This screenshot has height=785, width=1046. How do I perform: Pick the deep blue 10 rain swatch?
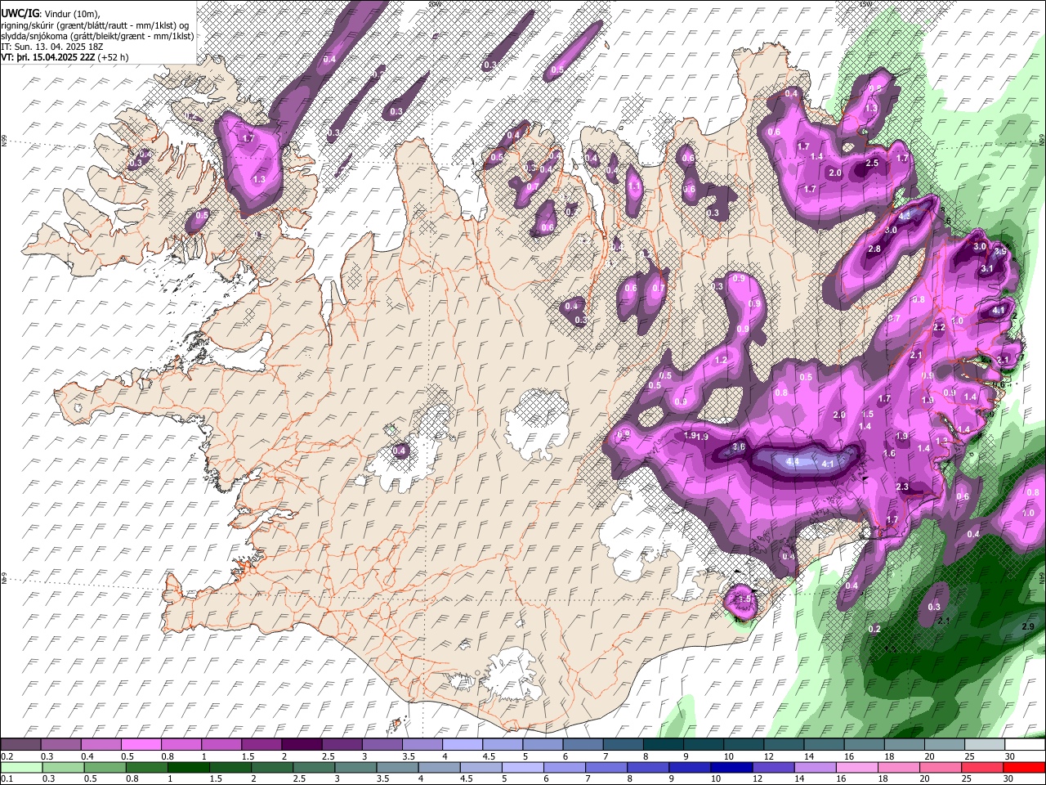tap(731, 767)
